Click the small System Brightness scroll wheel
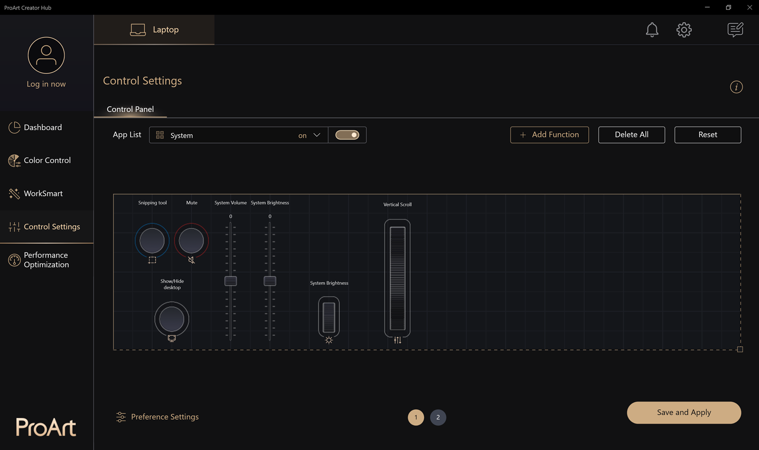Viewport: 759px width, 450px height. [x=329, y=317]
